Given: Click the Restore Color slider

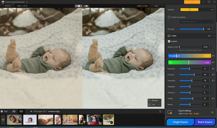Looking at the screenshot, I should point(190,47).
